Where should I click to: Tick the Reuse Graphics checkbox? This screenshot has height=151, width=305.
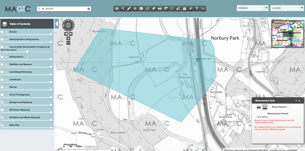tap(289, 107)
